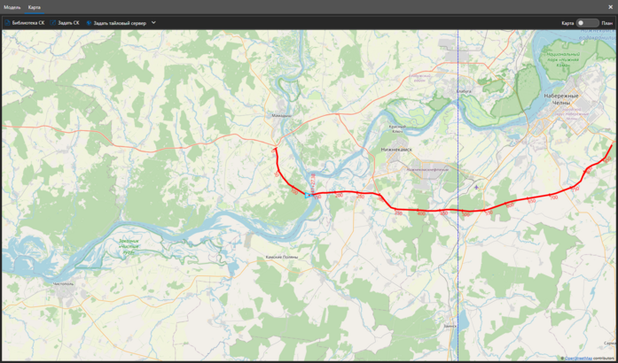Click the Задать СК edit icon

pos(53,23)
